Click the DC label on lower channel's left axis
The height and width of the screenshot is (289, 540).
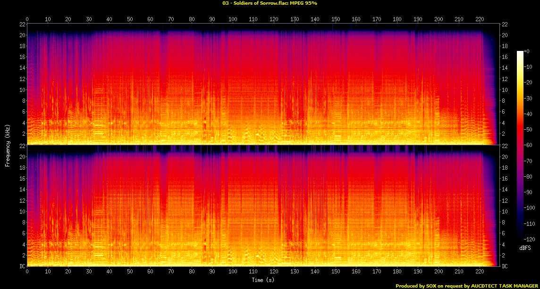click(x=21, y=266)
